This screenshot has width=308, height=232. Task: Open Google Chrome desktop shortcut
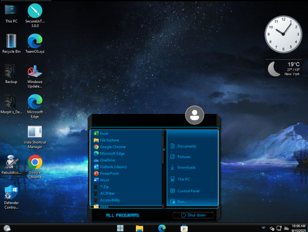click(35, 167)
